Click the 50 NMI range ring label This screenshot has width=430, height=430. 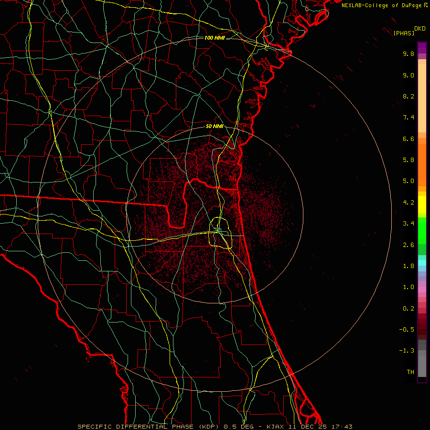tap(215, 126)
